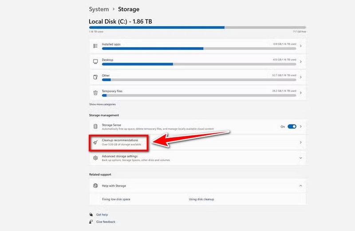Viewport: 355px width, 231px height.
Task: Click the Give feedback link
Action: (106, 222)
